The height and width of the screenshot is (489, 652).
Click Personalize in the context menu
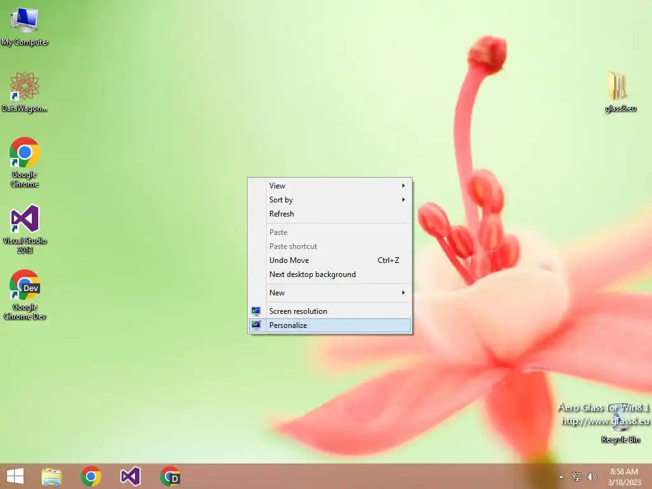(330, 325)
